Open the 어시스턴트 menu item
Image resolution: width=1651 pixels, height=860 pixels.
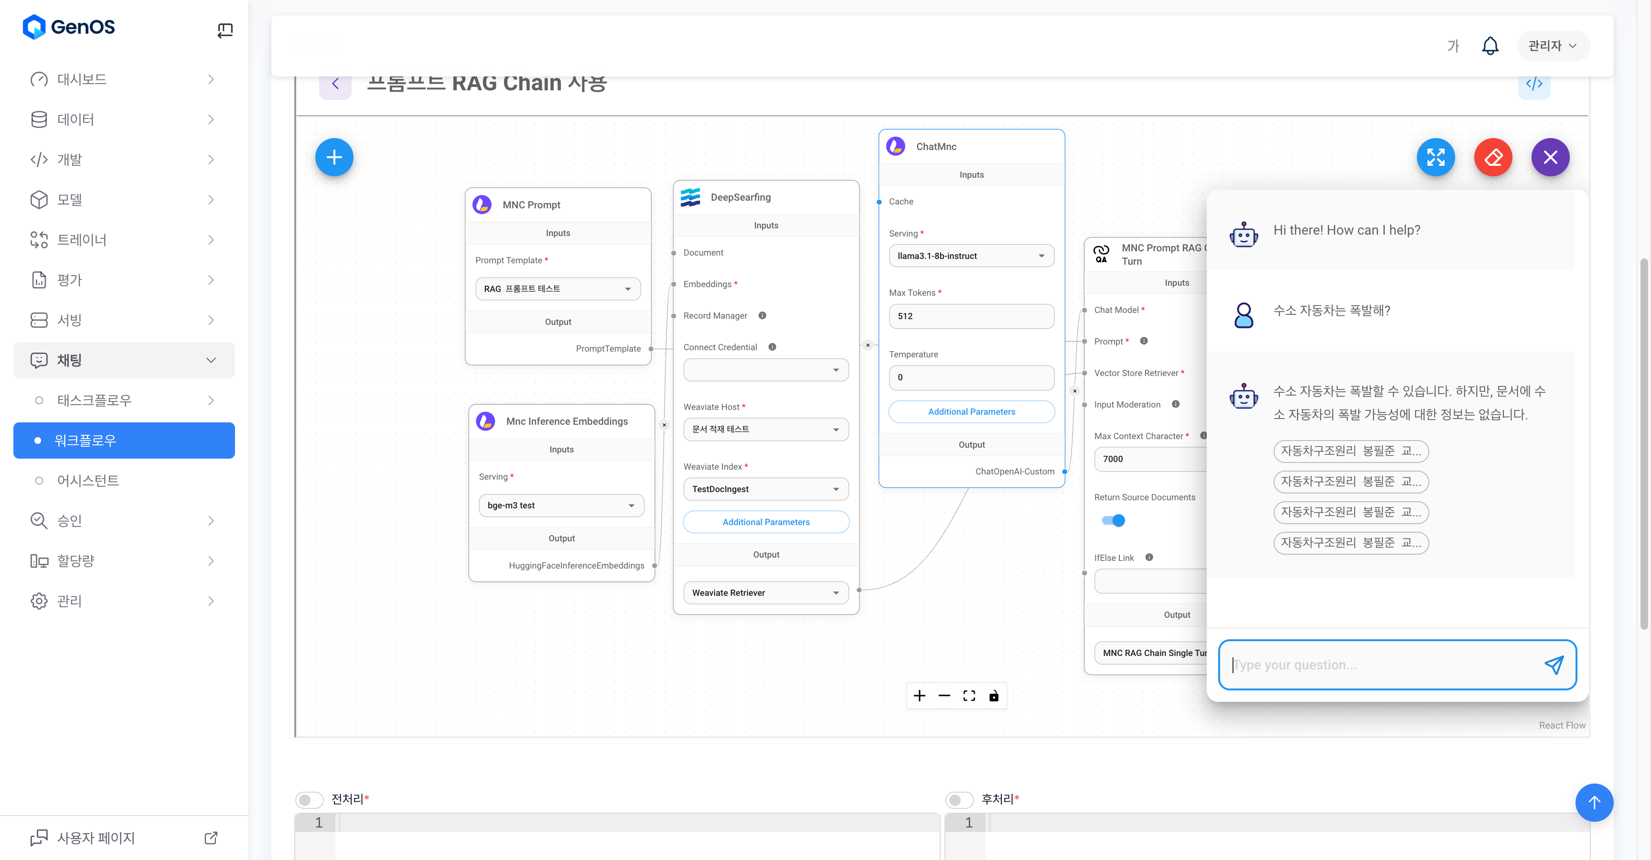[88, 481]
